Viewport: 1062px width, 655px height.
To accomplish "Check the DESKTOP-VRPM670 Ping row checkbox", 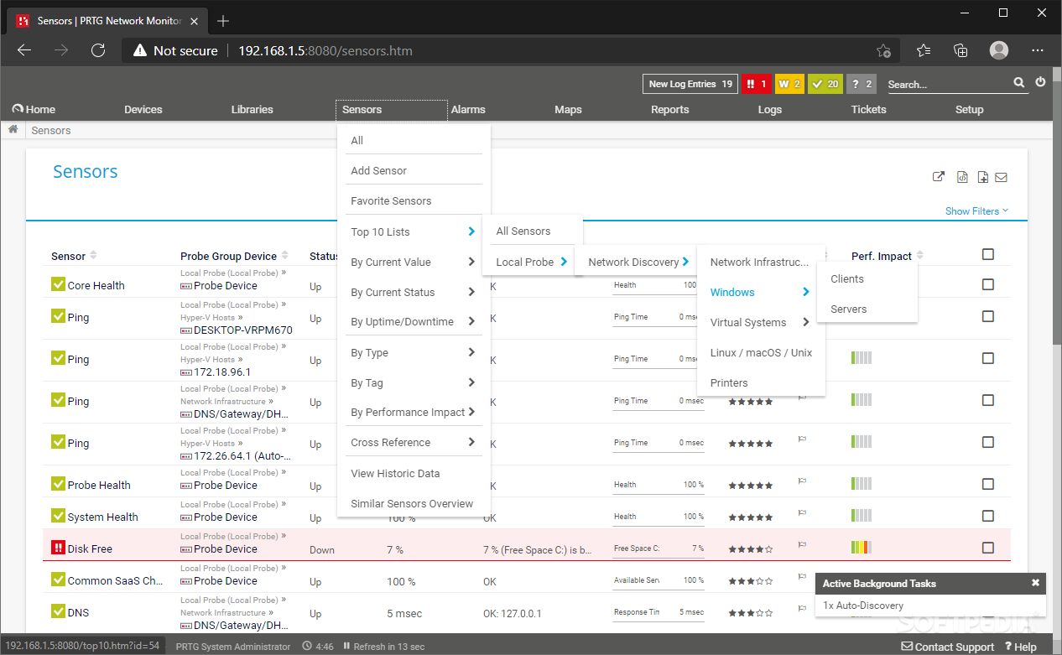I will coord(988,316).
